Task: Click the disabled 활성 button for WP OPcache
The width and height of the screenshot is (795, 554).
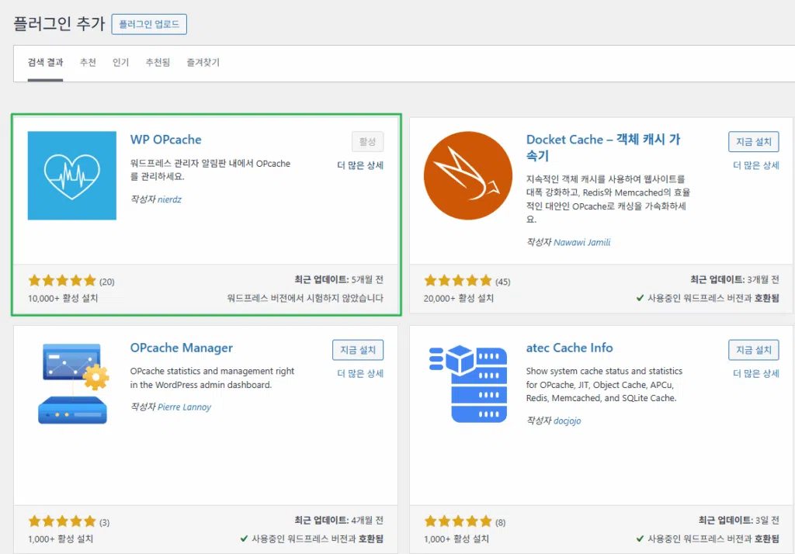Action: (367, 141)
